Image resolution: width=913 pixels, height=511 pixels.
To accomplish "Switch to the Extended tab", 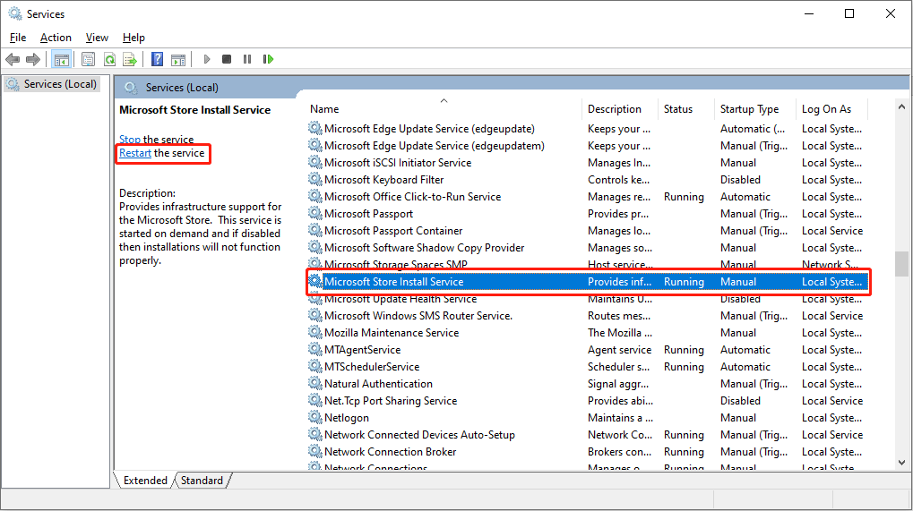I will coord(145,481).
